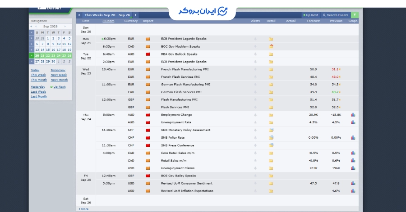Open detail folder for German Flash Services PMI
This screenshot has height=212, width=406.
(271, 92)
